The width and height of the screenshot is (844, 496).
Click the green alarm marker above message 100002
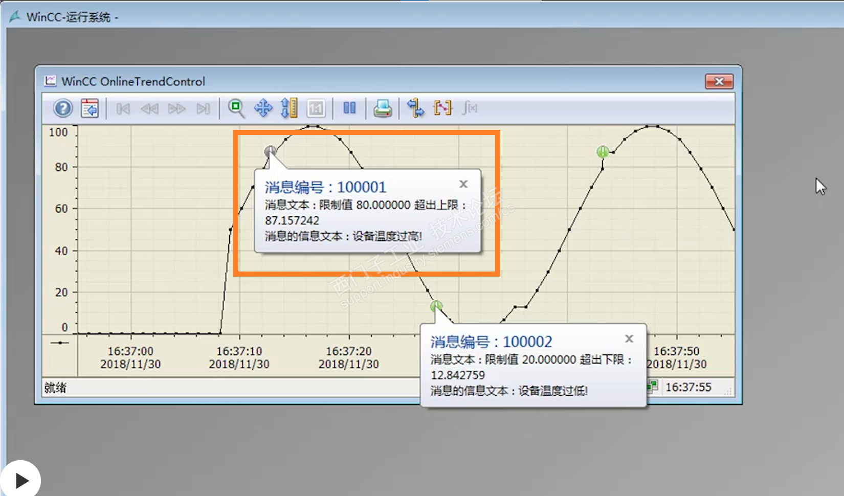tap(436, 306)
